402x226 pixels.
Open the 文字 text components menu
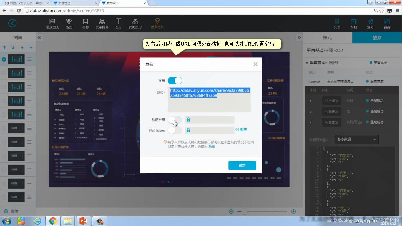(x=119, y=24)
